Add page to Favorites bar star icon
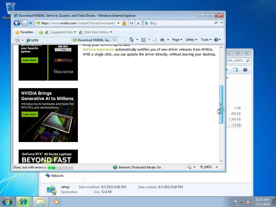Viewport: 276px width, 207px height. [x=41, y=32]
